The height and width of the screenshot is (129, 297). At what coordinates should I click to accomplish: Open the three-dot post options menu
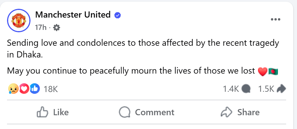pos(276,19)
